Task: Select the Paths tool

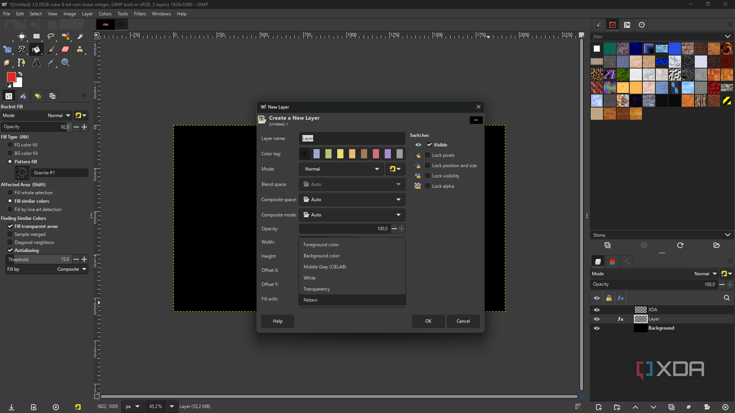Action: [22, 63]
